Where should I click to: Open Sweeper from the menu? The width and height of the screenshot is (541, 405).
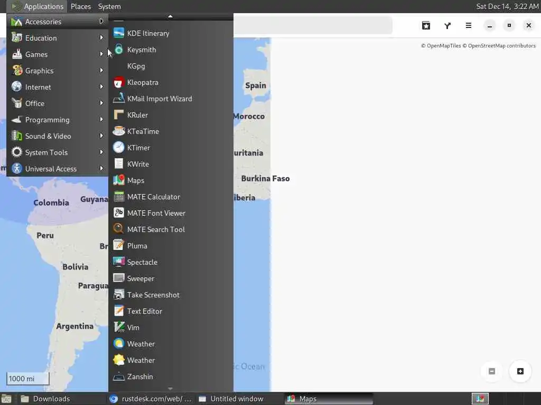point(171,278)
